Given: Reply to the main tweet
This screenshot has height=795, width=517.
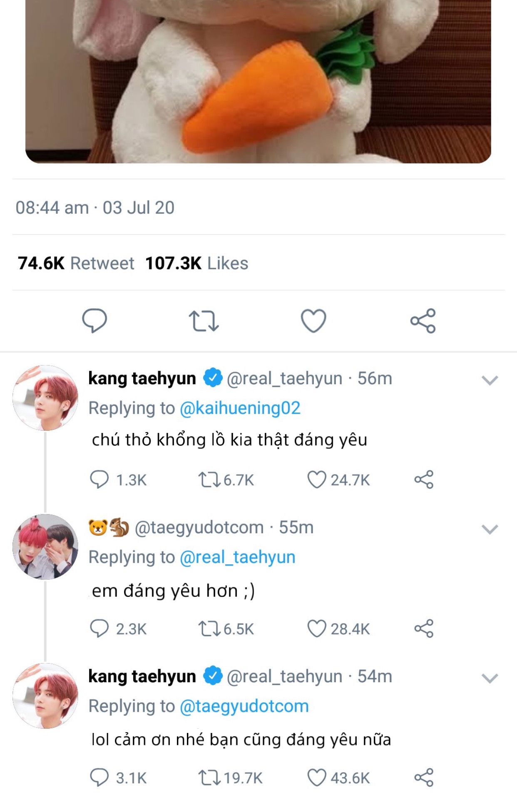Looking at the screenshot, I should pos(94,320).
